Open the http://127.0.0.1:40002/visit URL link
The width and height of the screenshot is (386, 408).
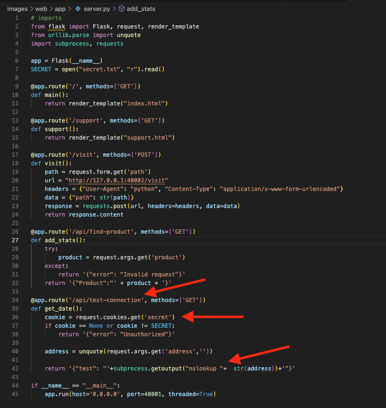point(118,180)
